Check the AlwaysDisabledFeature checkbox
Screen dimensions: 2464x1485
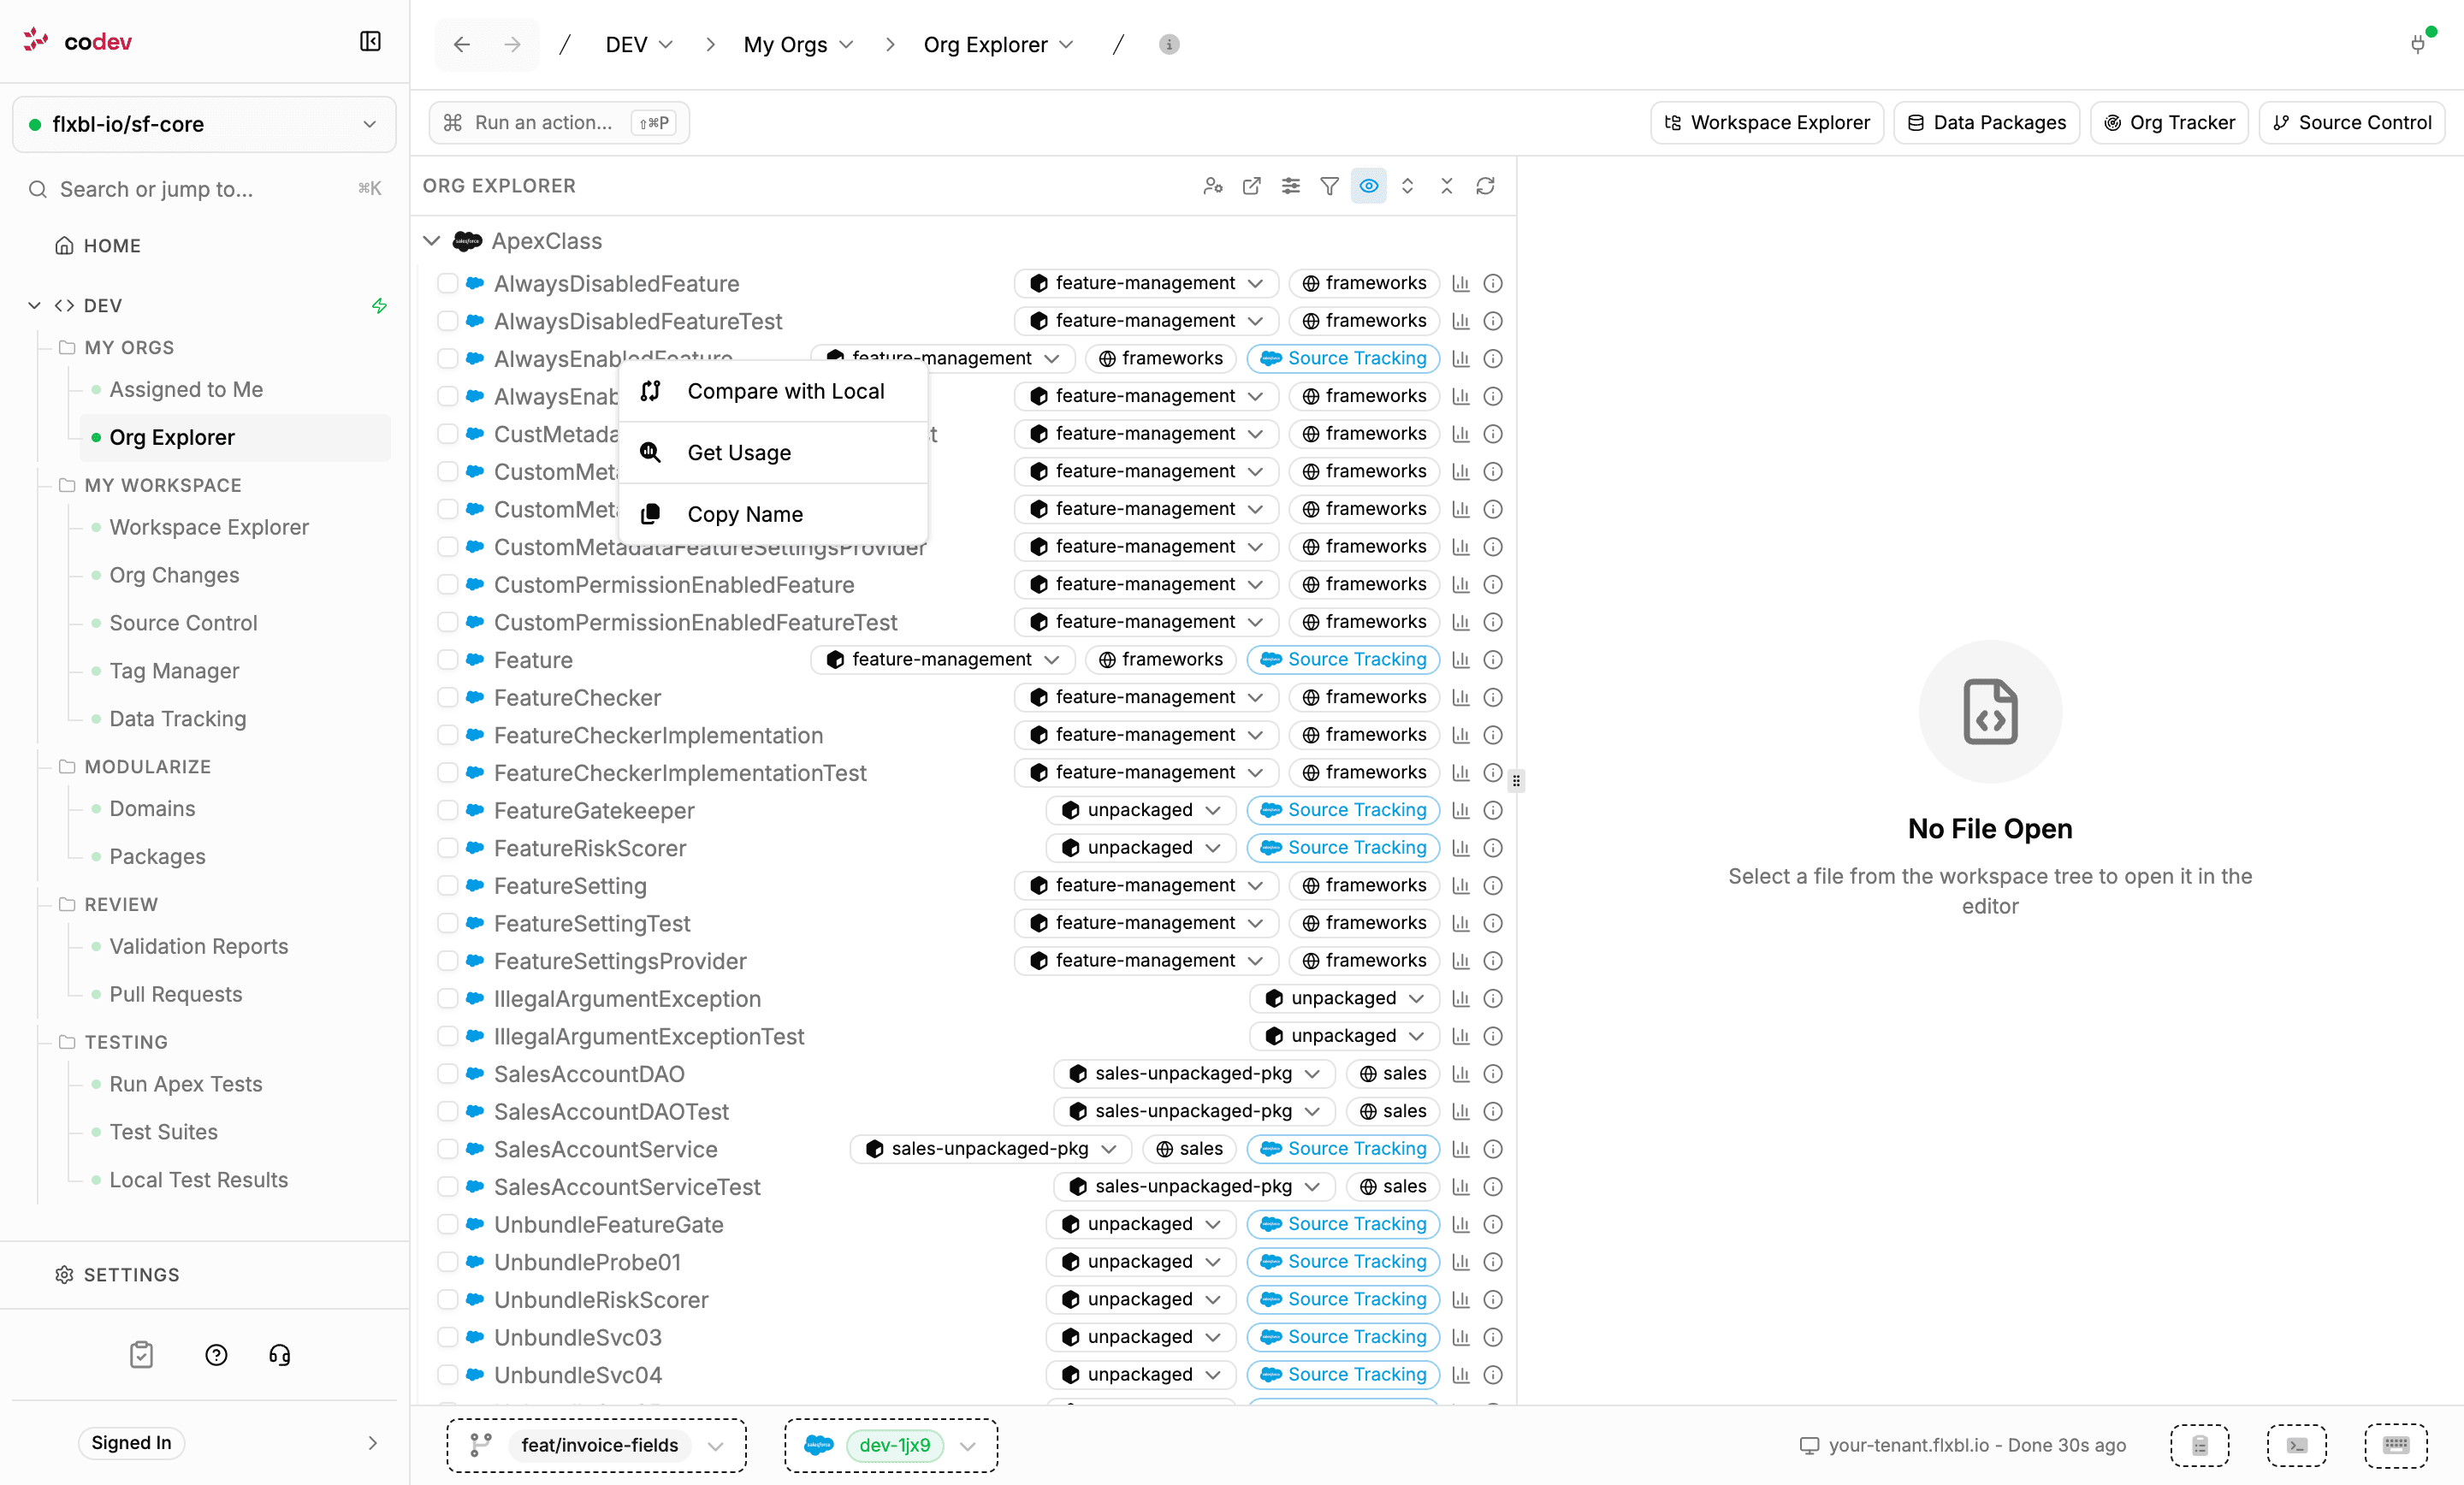447,283
